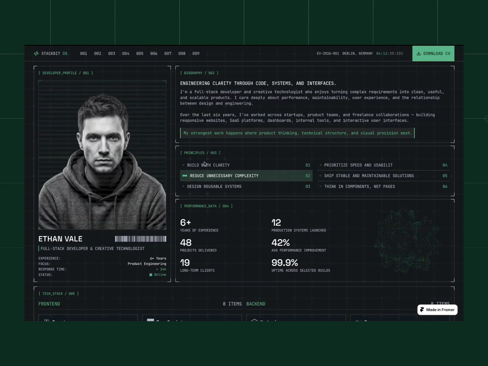This screenshot has height=366, width=488.
Task: Click the Stackbit OS code logo icon
Action: click(36, 53)
